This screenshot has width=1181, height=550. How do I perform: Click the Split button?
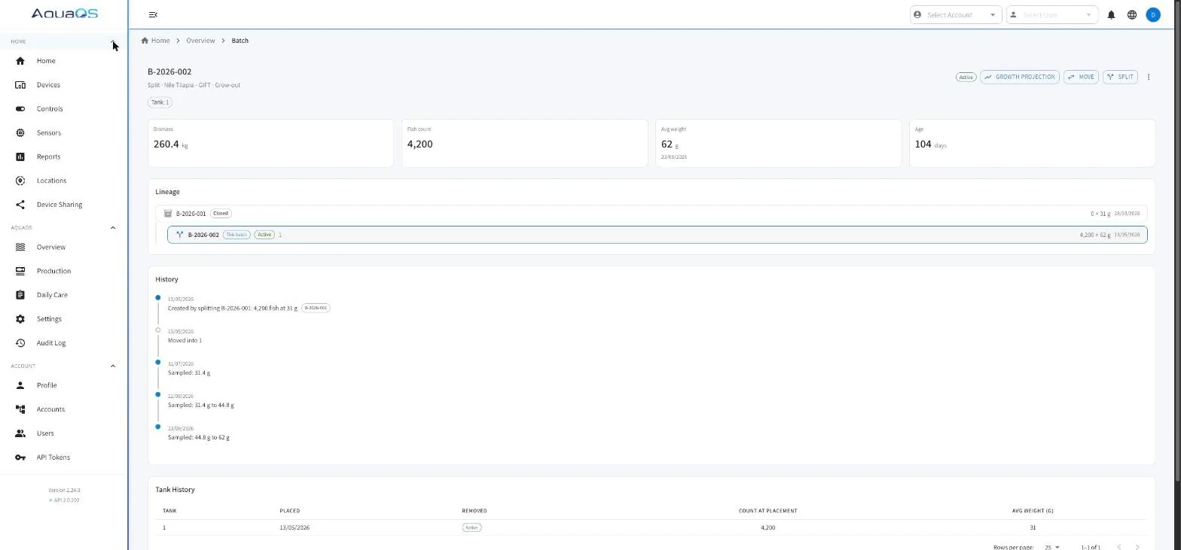[1120, 77]
